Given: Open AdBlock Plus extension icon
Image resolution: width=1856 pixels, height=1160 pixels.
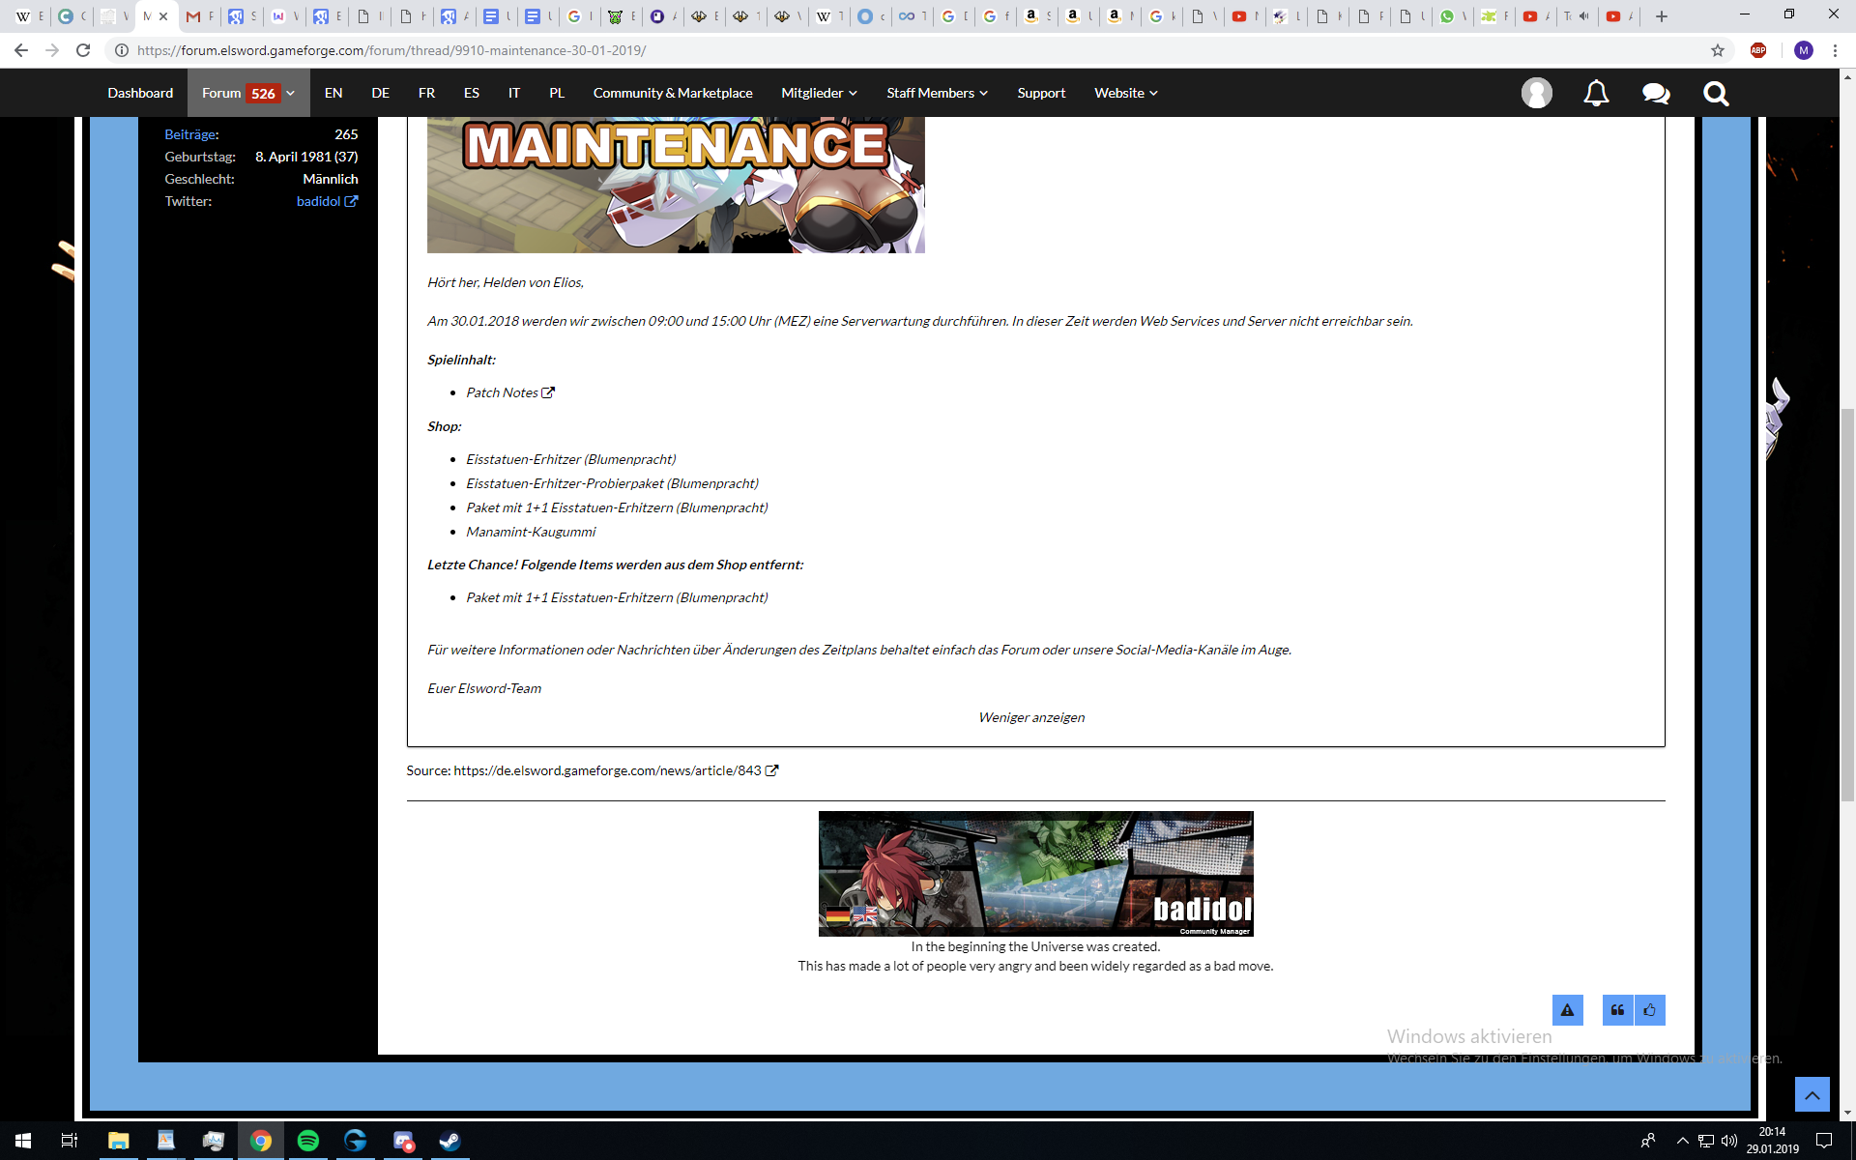Looking at the screenshot, I should pyautogui.click(x=1758, y=50).
